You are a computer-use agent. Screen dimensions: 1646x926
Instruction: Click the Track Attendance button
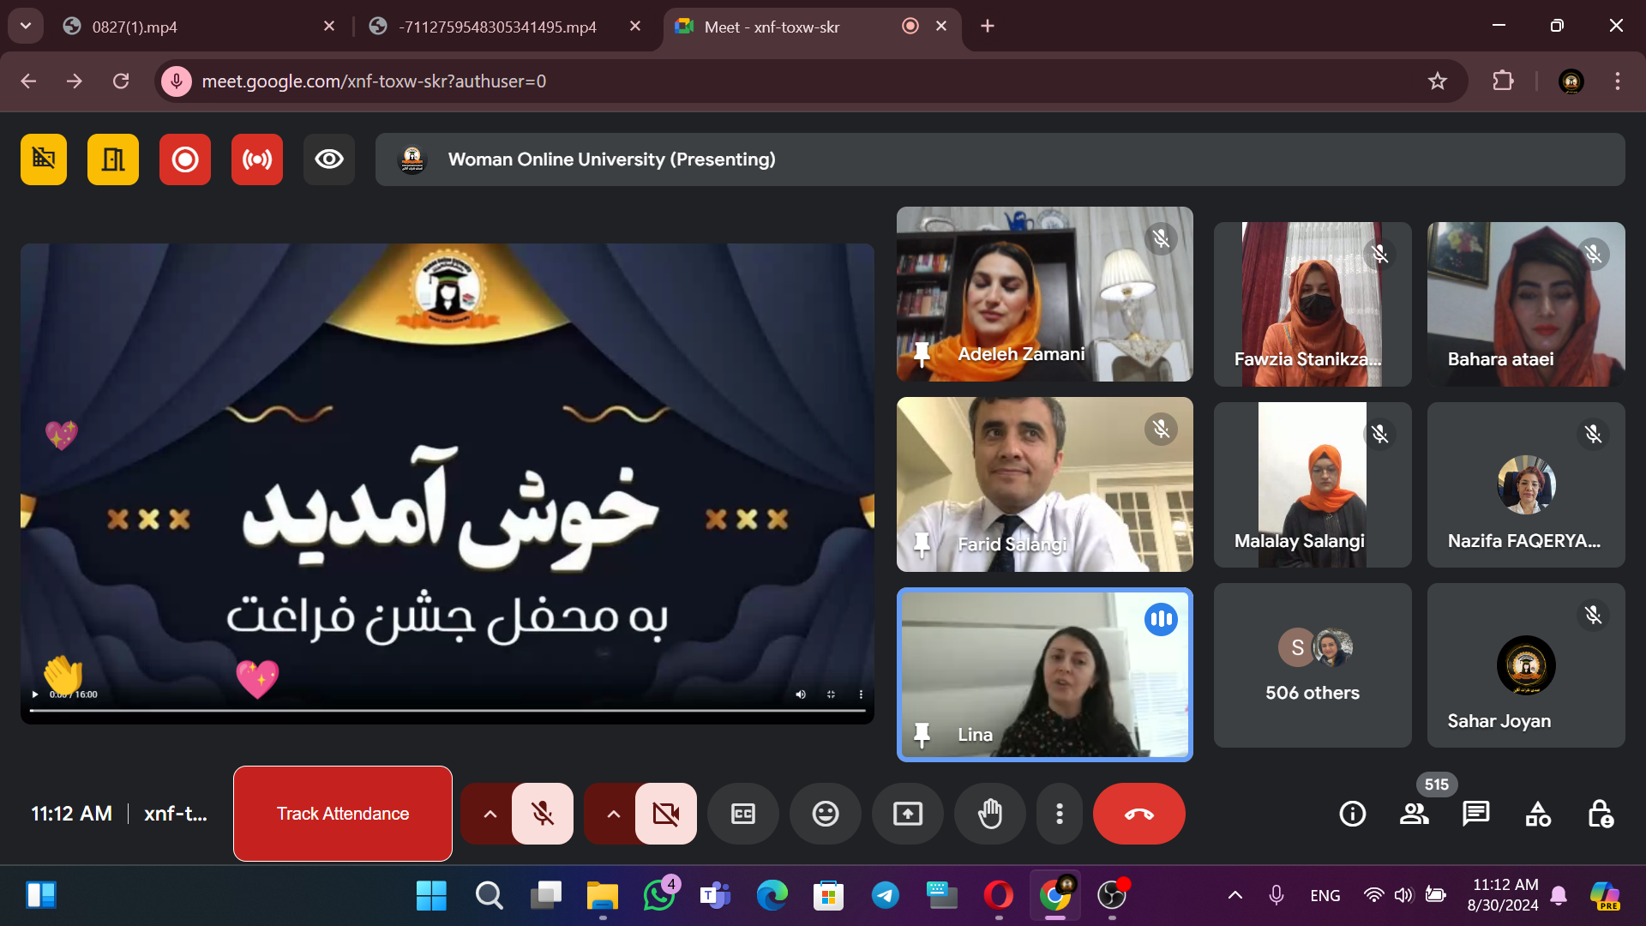click(342, 814)
